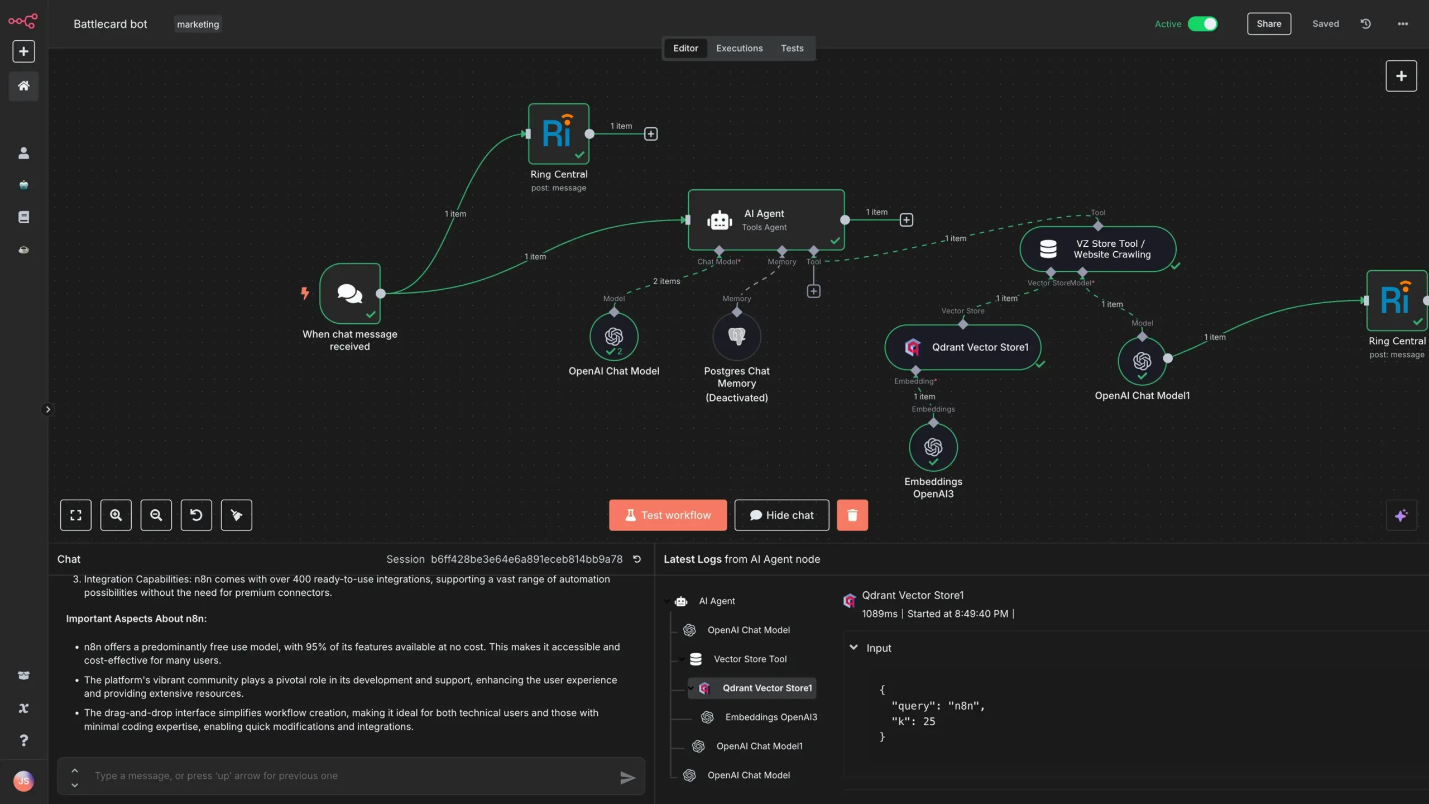This screenshot has width=1429, height=804.
Task: Click the zoom in canvas icon
Action: (x=116, y=515)
